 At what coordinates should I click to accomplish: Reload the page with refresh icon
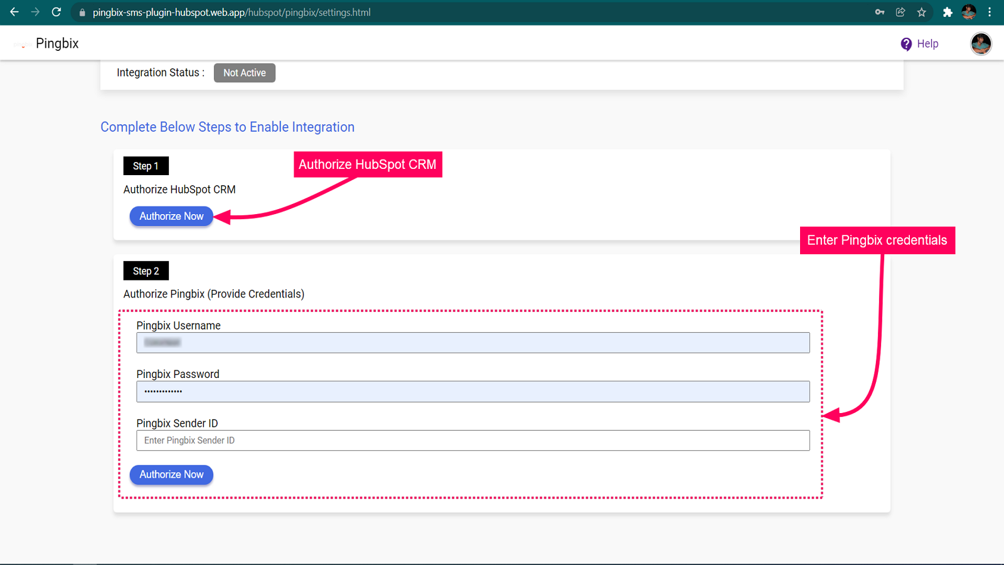(x=56, y=12)
